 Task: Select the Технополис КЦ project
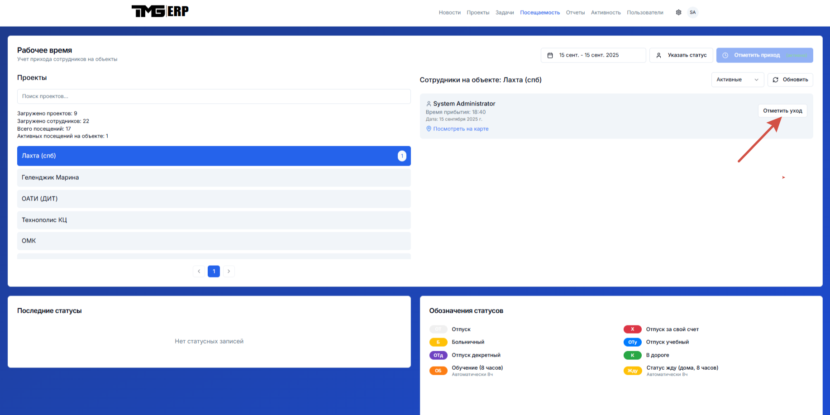click(x=214, y=220)
